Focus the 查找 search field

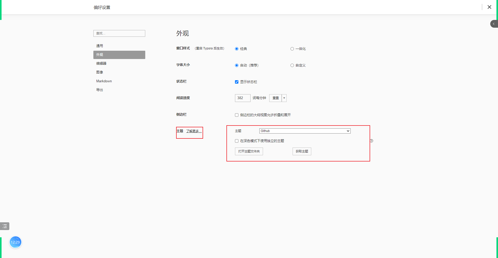(x=119, y=33)
